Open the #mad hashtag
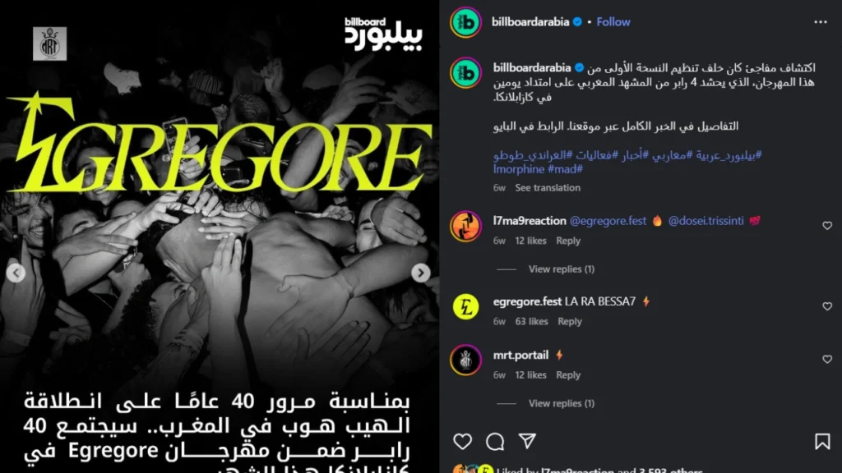The width and height of the screenshot is (842, 473). 565,169
